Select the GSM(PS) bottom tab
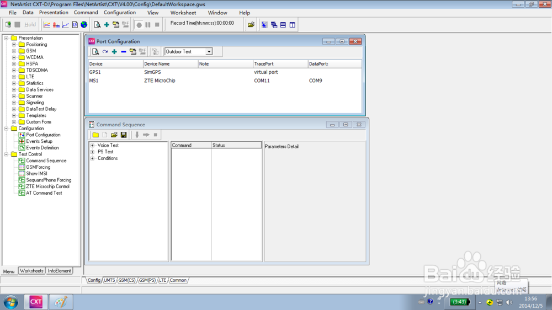 [x=147, y=280]
